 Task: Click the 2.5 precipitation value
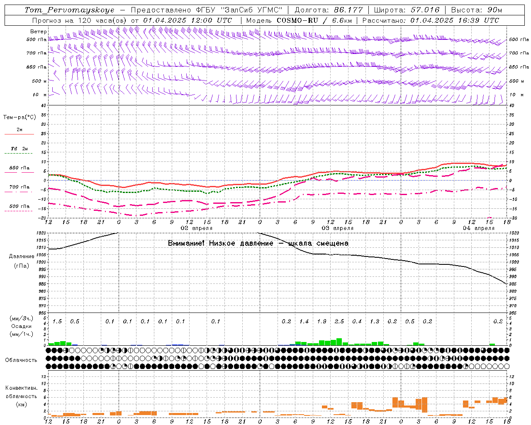[339, 321]
